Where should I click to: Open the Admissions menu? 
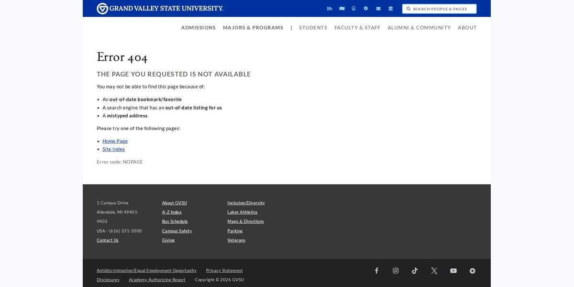click(199, 28)
